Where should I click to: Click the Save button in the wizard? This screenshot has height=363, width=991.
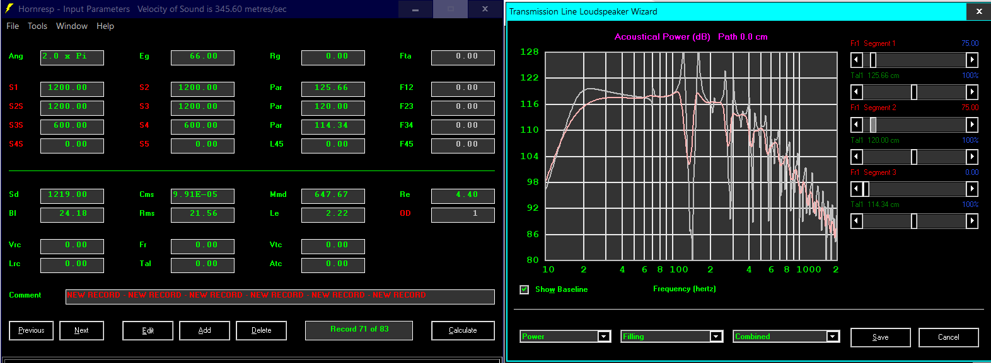[x=881, y=337]
